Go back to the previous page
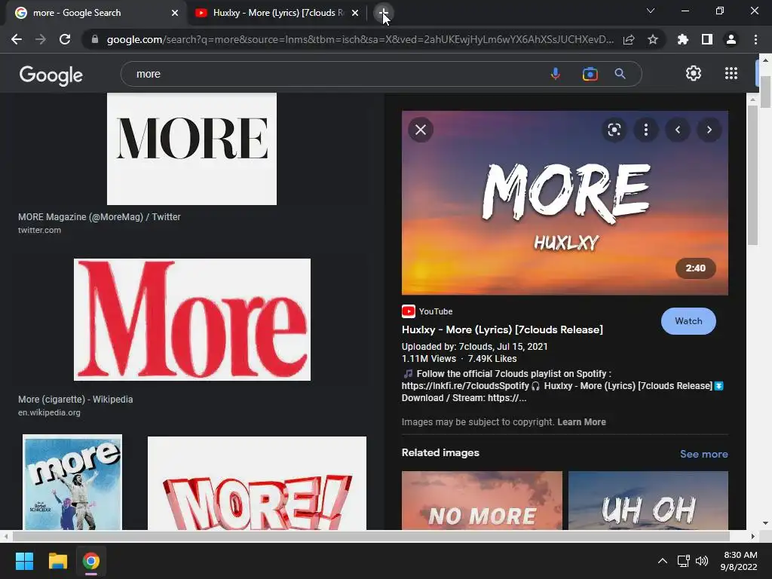This screenshot has width=772, height=579. tap(17, 39)
